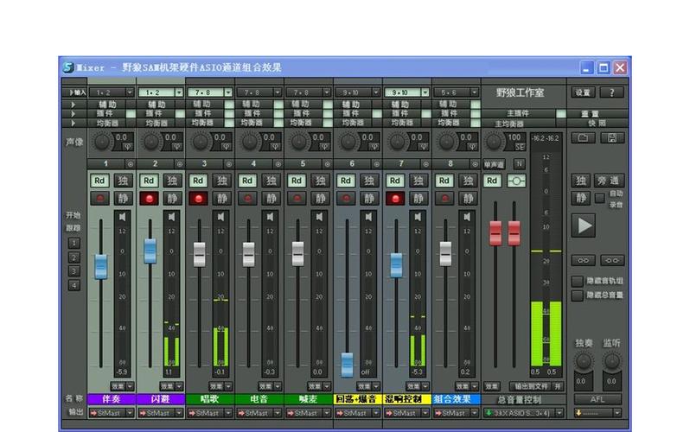Open the 辅助 aux slot on channel 2
The width and height of the screenshot is (690, 432).
(157, 105)
